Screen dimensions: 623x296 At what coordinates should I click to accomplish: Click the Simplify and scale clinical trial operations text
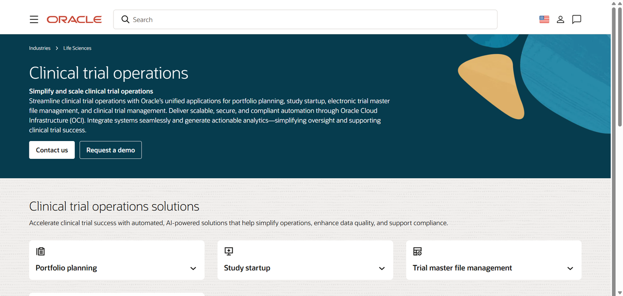point(91,91)
